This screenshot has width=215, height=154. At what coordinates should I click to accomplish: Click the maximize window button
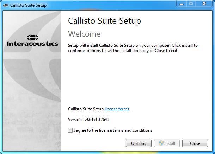pos(191,4)
